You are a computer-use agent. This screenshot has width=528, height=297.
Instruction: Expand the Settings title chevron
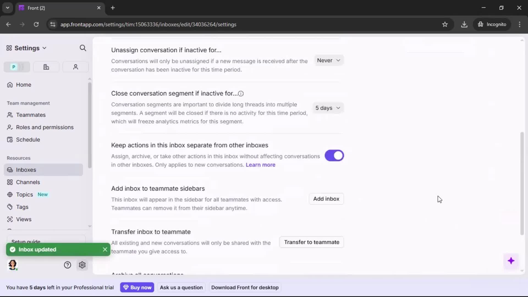pyautogui.click(x=45, y=48)
